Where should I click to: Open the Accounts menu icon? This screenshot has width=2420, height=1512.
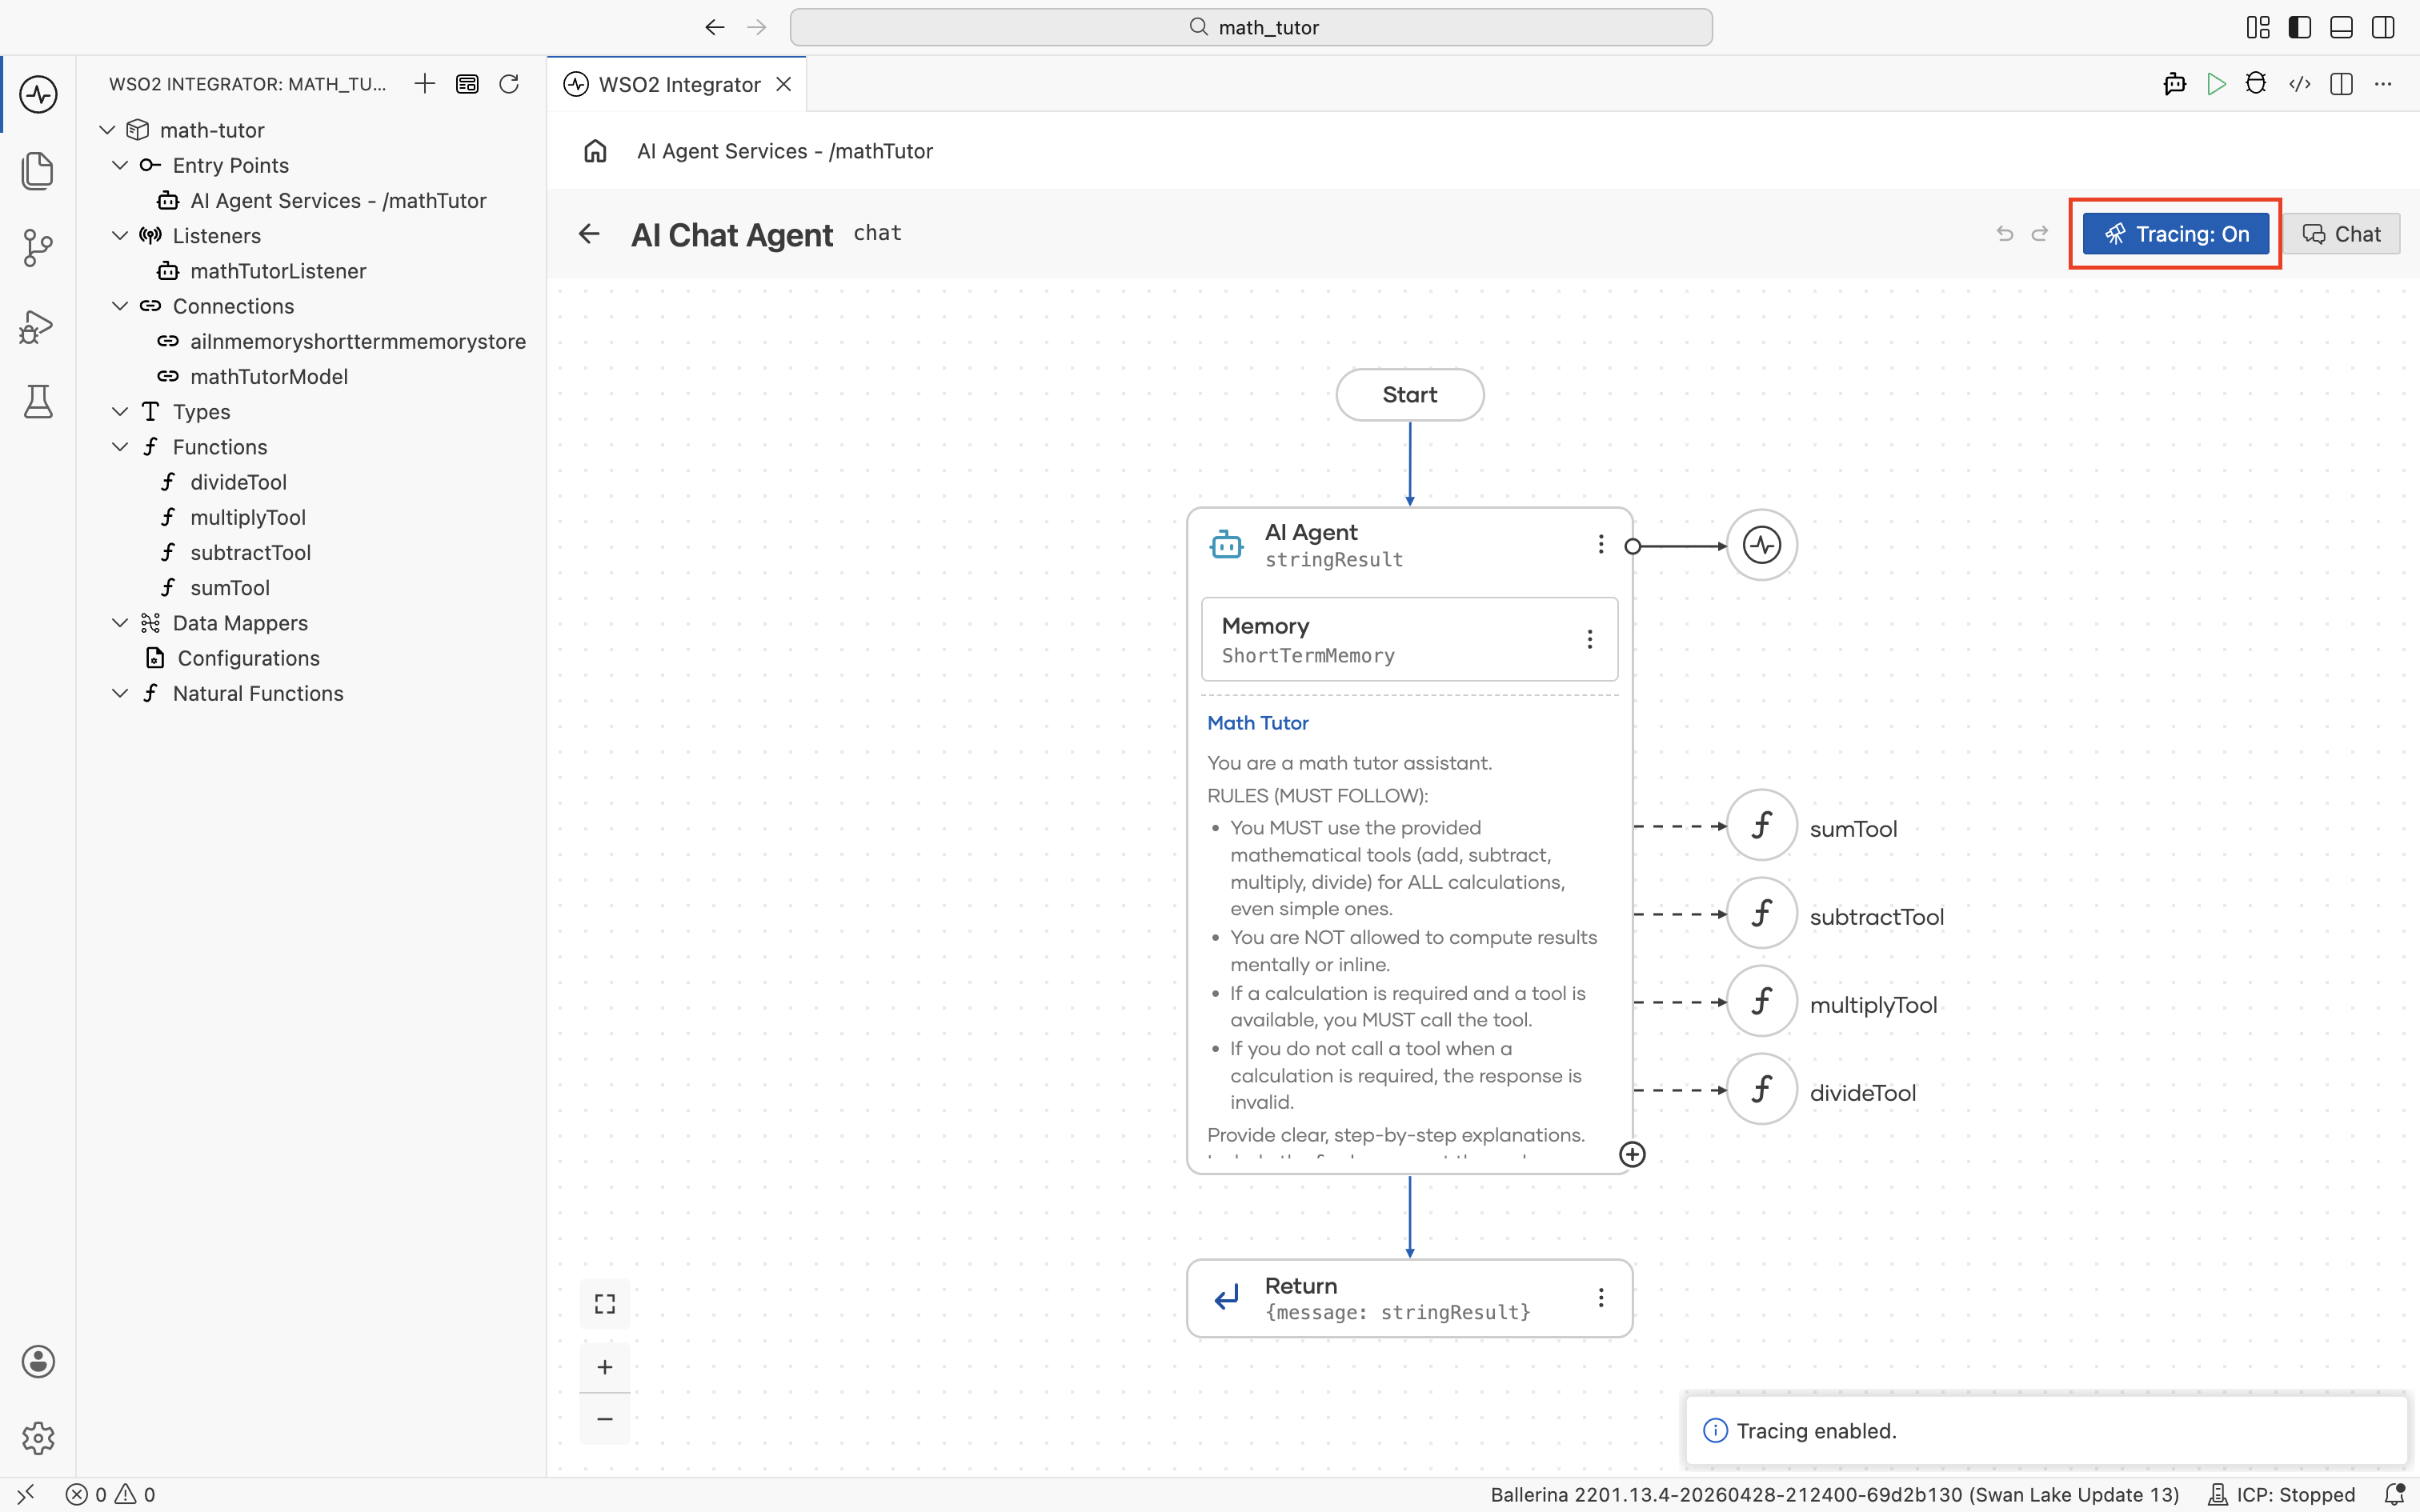(38, 1361)
